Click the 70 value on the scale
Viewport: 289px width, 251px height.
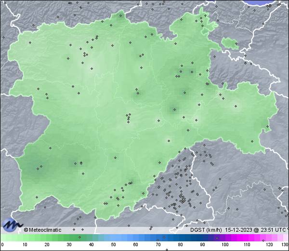(158, 245)
